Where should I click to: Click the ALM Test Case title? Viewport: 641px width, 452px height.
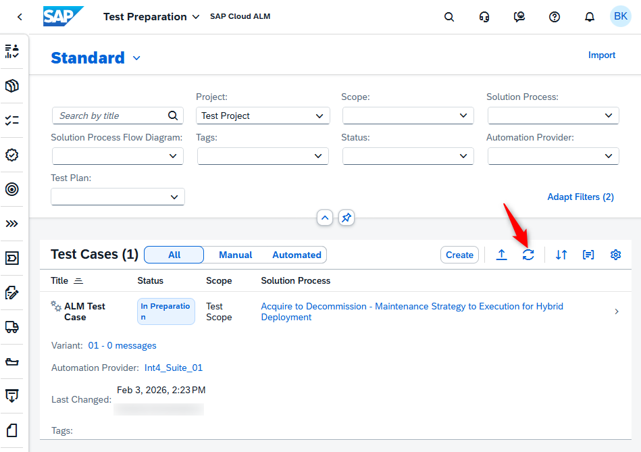coord(84,311)
